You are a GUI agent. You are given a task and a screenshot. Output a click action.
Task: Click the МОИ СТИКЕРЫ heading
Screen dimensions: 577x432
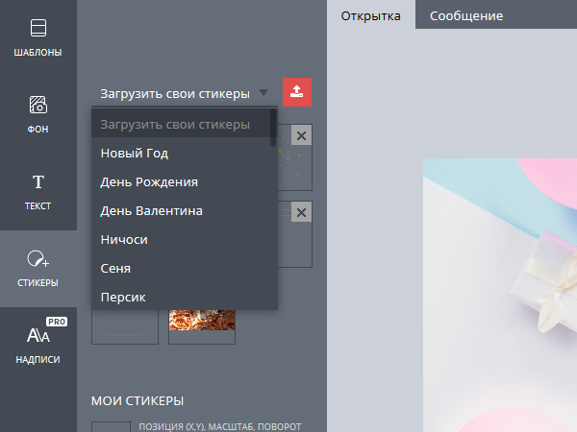coord(138,400)
